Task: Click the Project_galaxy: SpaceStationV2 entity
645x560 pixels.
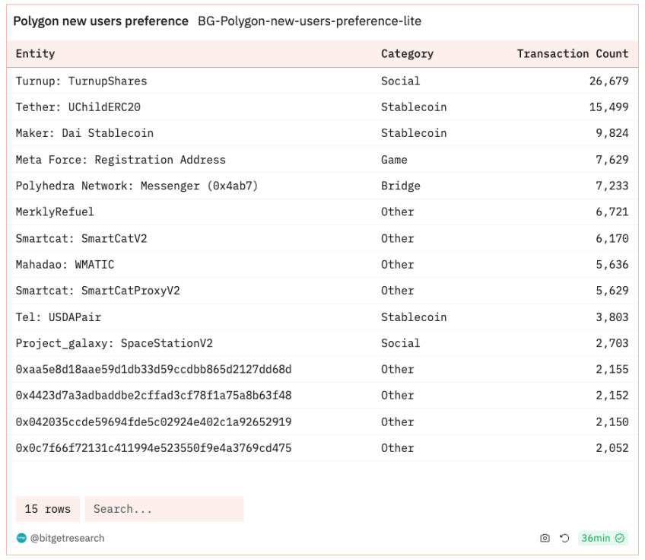Action: [x=114, y=343]
